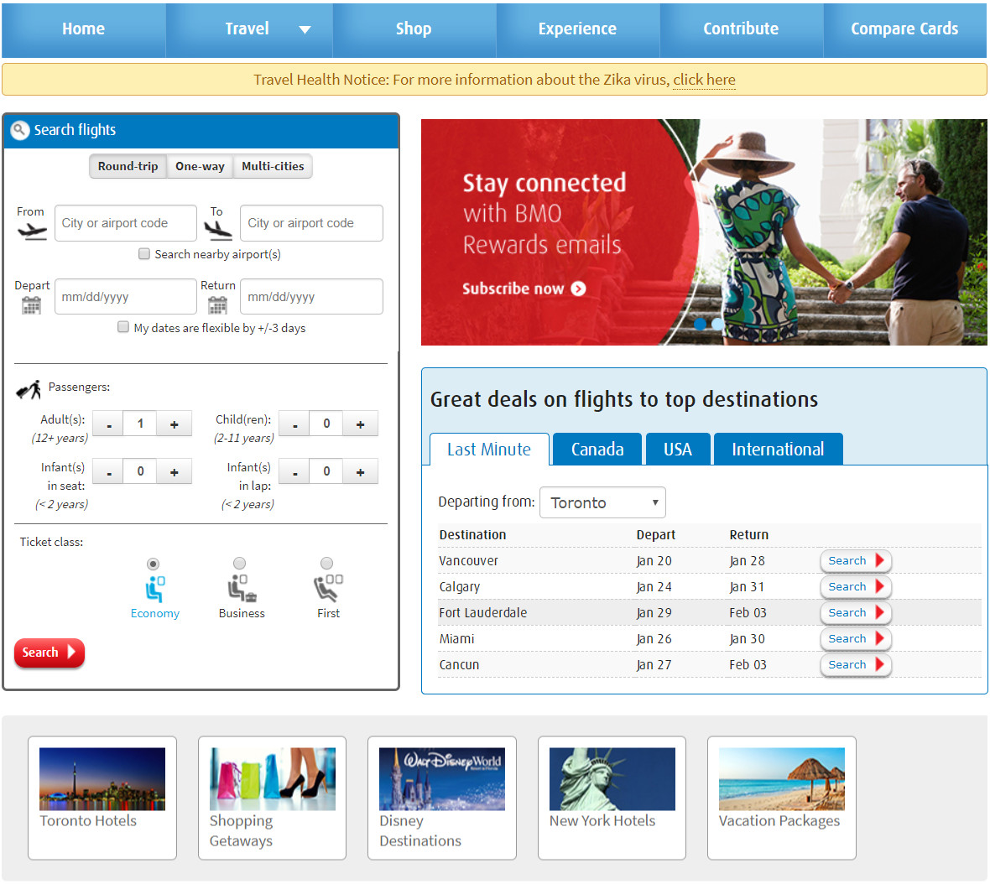
Task: Choose the Round-trip option
Action: click(x=128, y=167)
